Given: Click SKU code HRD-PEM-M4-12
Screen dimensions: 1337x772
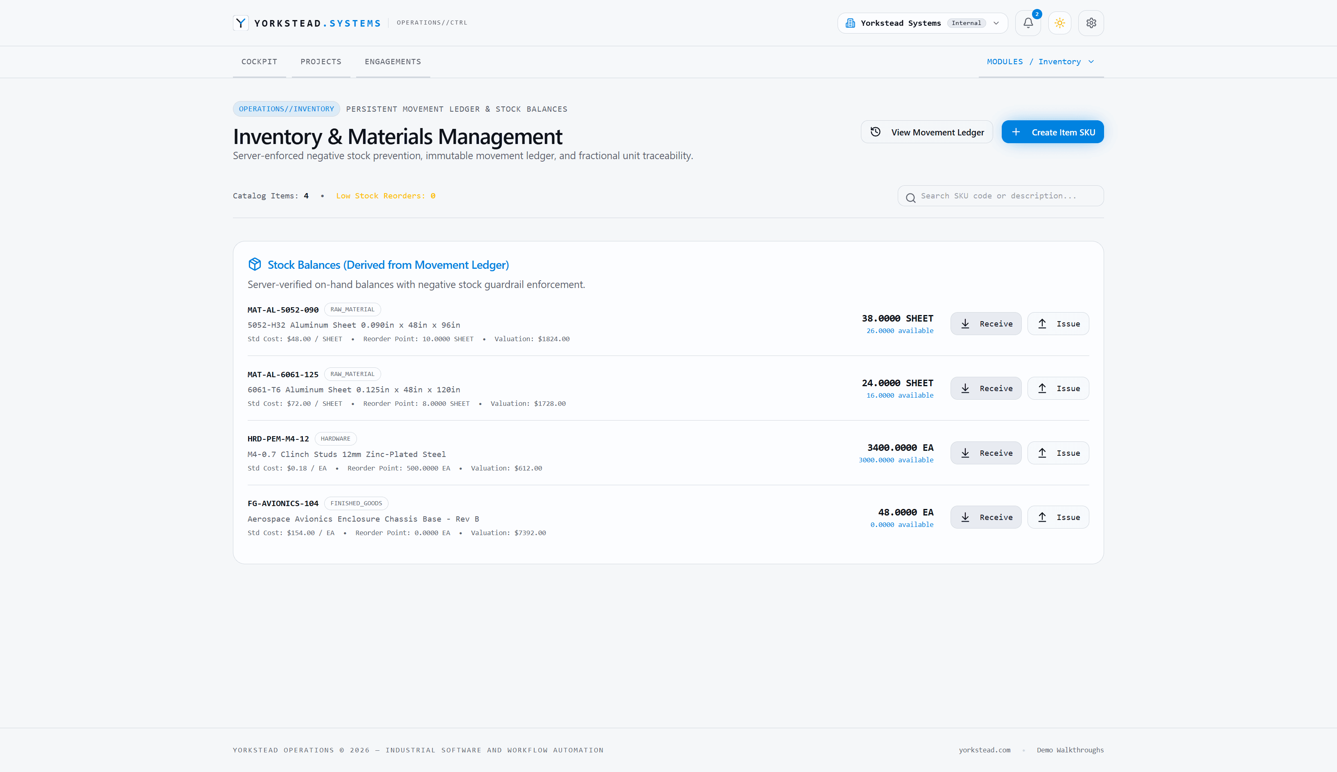Looking at the screenshot, I should 278,439.
